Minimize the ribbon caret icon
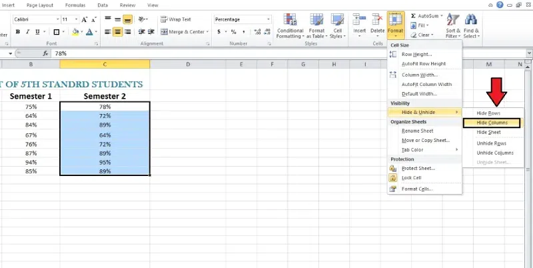The width and height of the screenshot is (533, 268). (x=490, y=5)
